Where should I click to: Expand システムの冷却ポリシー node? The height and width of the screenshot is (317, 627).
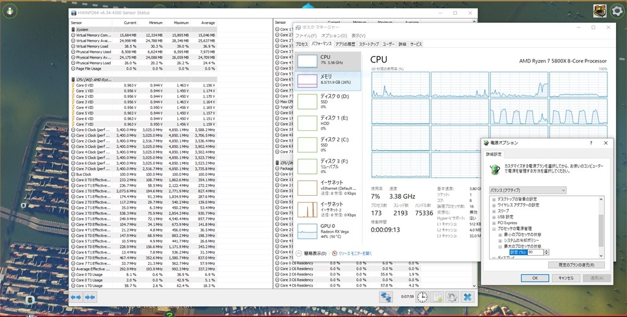point(500,241)
